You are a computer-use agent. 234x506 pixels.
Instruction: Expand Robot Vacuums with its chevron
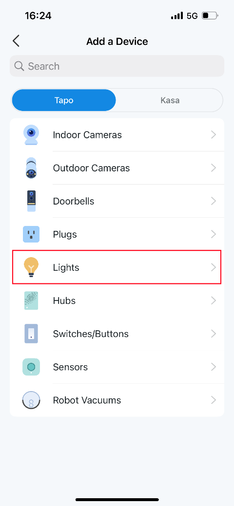pyautogui.click(x=214, y=400)
